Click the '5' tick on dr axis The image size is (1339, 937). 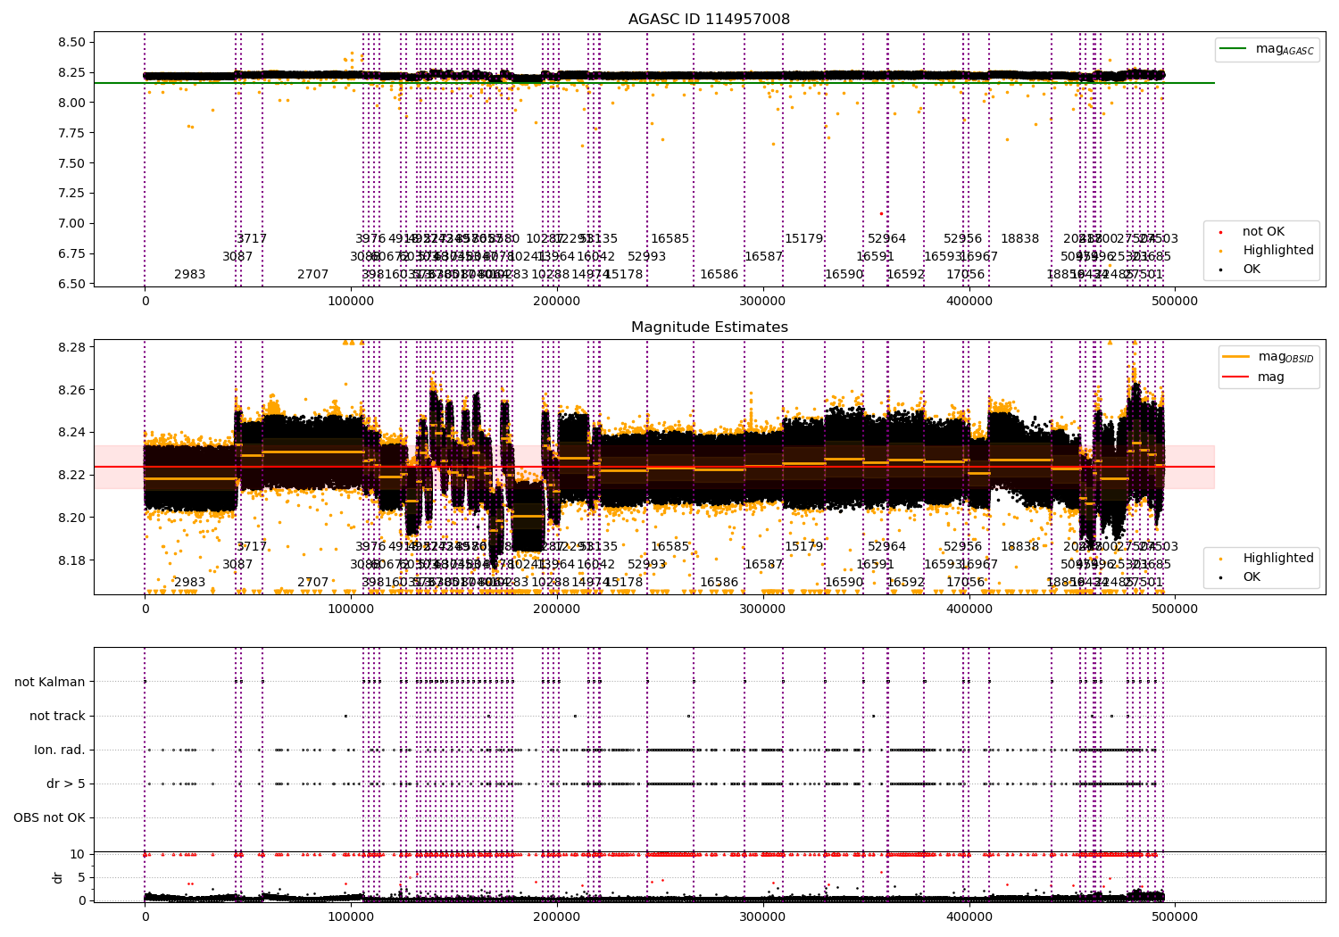[81, 878]
